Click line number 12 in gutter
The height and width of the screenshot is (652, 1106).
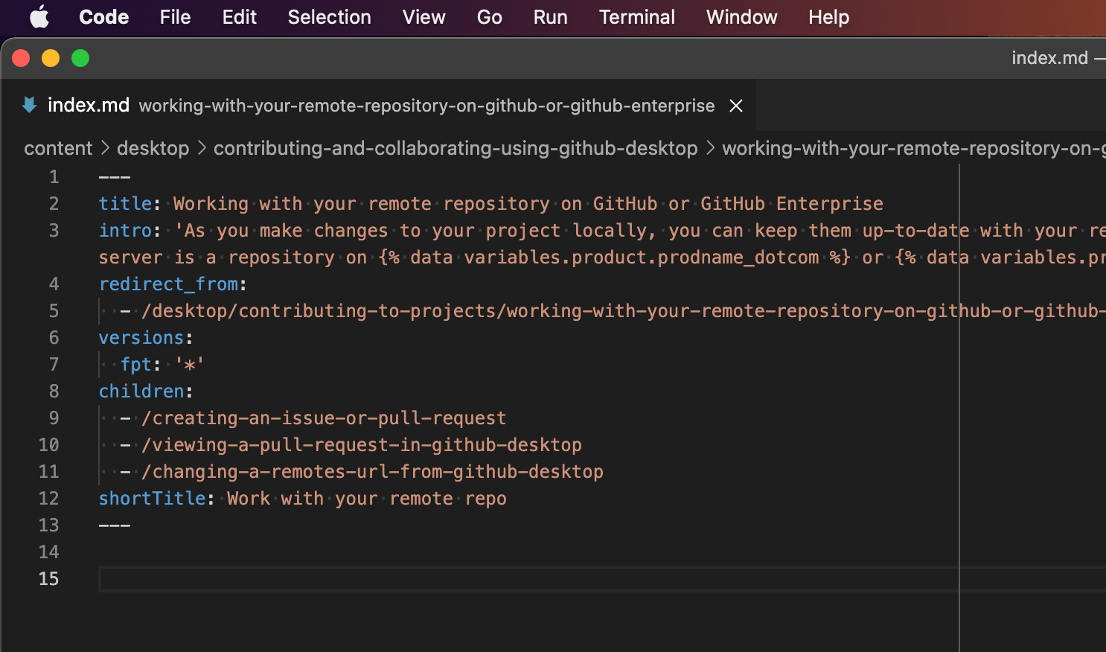click(48, 499)
